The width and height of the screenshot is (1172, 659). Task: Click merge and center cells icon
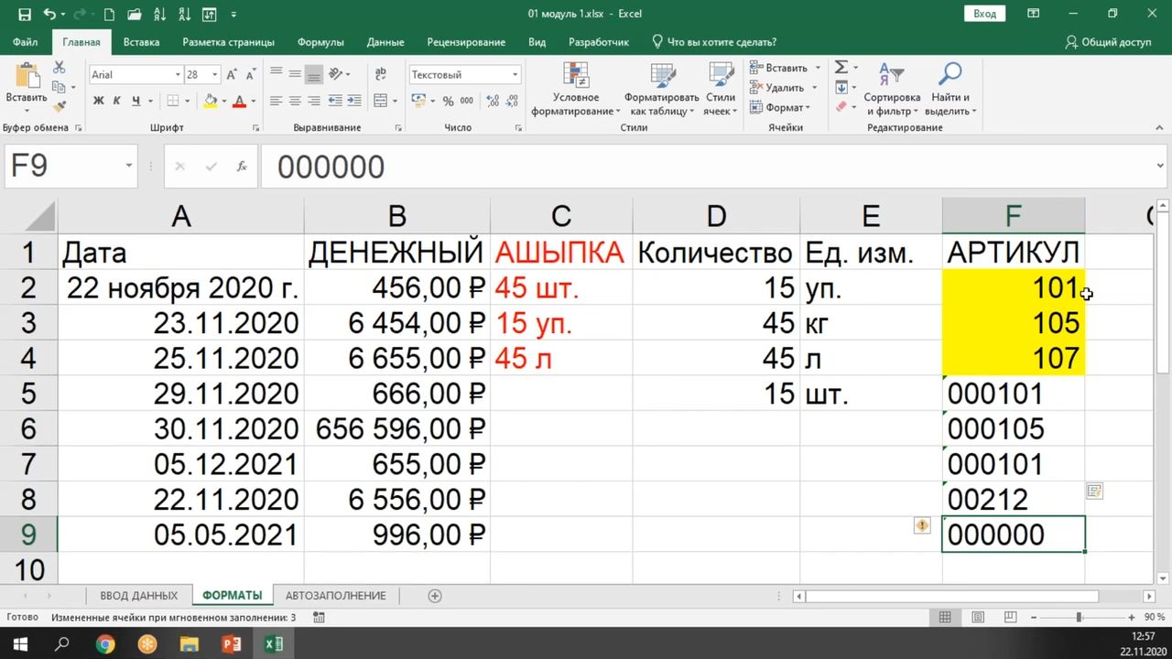379,101
